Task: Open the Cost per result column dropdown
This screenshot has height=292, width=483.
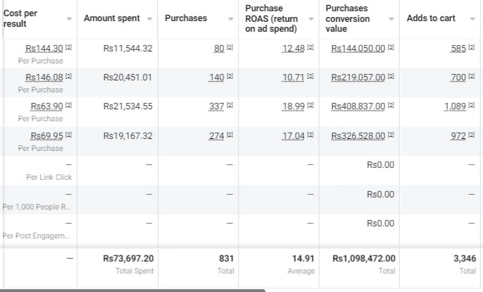Action: 69,18
